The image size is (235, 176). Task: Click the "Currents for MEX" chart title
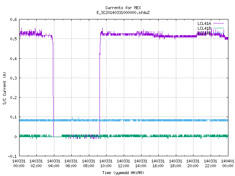pos(123,8)
